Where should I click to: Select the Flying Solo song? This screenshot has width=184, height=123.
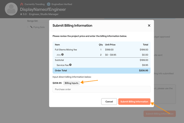tap(39, 27)
